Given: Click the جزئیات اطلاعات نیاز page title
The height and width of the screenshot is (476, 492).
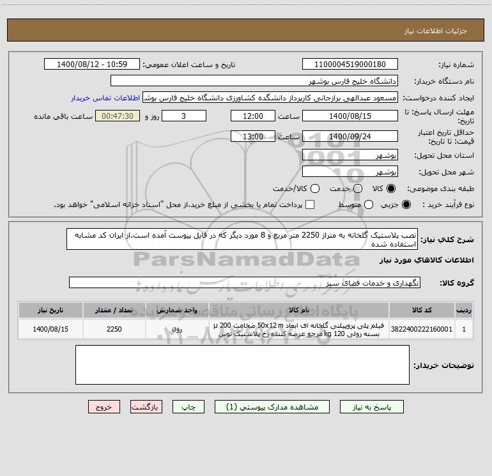Looking at the screenshot, I should [436, 31].
